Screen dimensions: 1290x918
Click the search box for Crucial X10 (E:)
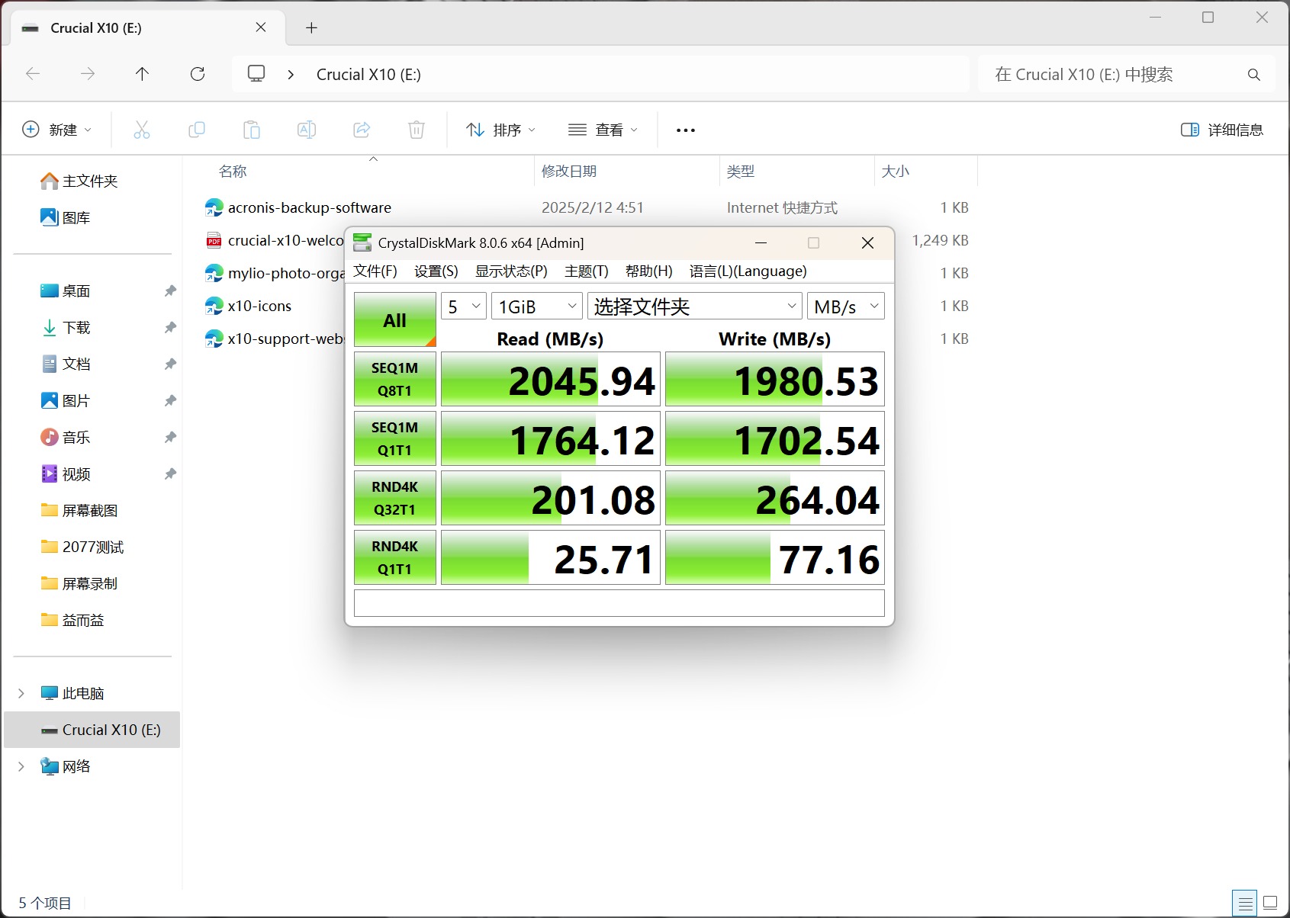pyautogui.click(x=1126, y=75)
